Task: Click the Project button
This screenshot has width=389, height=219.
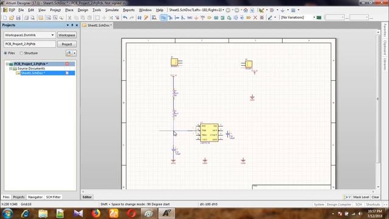Action: 67,44
